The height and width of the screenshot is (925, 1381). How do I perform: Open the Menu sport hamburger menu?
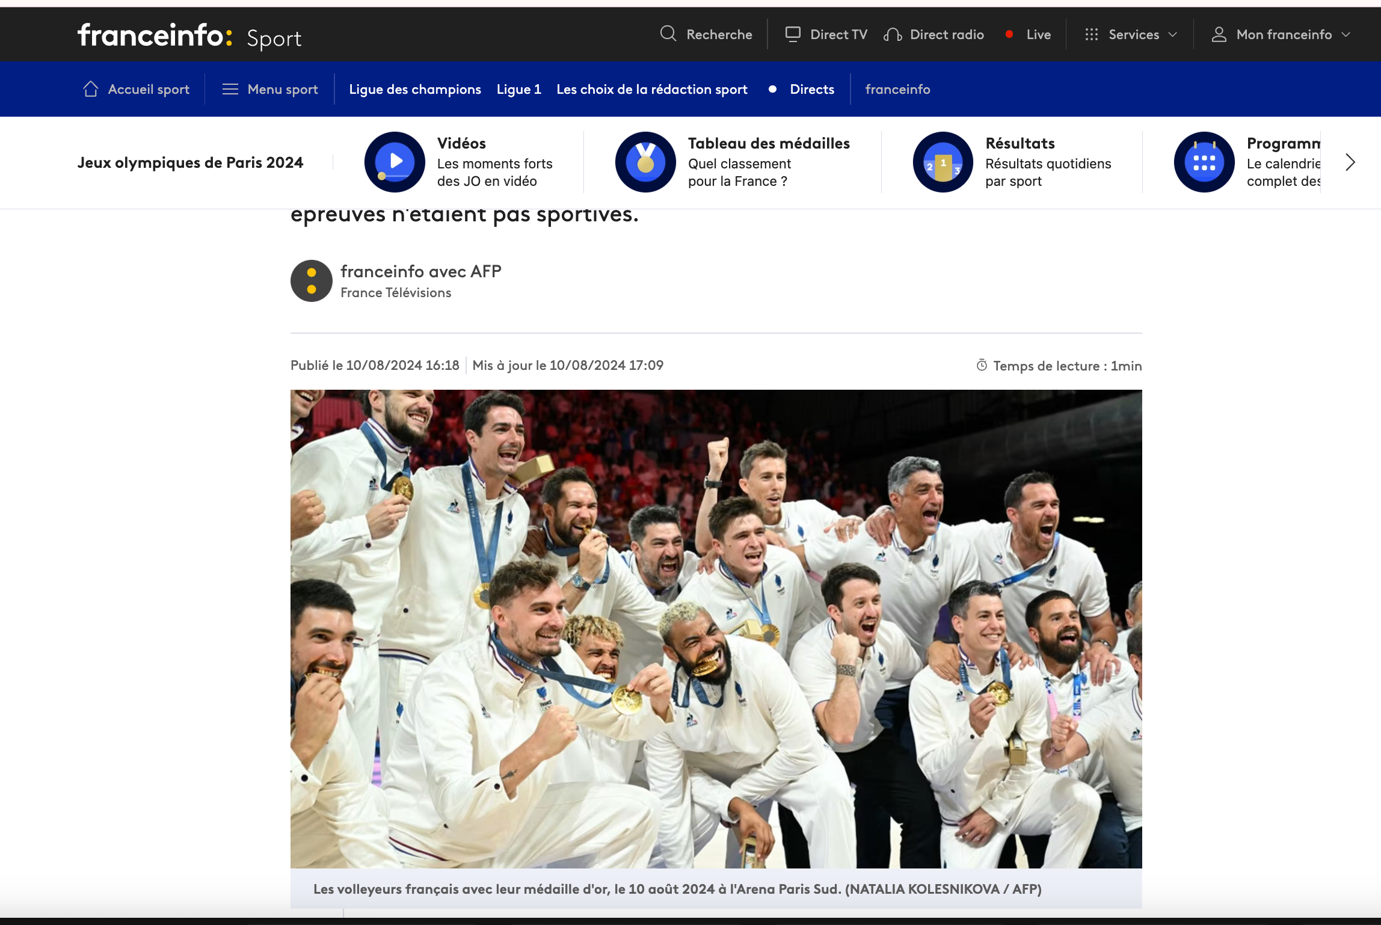pyautogui.click(x=230, y=89)
